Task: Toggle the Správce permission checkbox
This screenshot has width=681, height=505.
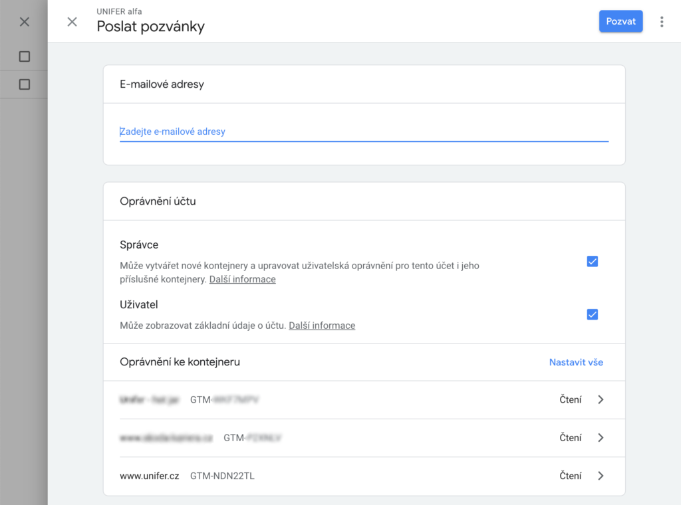Action: [x=592, y=262]
